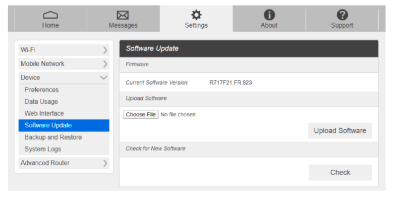Open Backup and Restore page
Image resolution: width=400 pixels, height=198 pixels.
coord(53,137)
